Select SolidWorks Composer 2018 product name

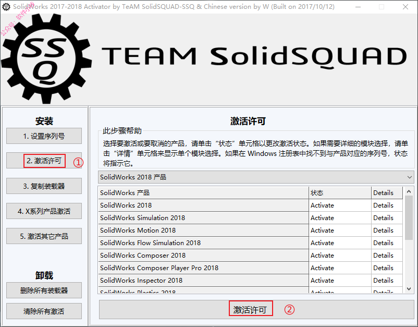pyautogui.click(x=203, y=256)
